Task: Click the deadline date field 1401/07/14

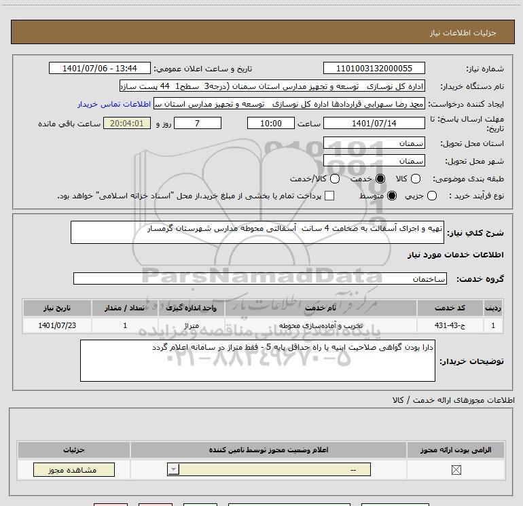Action: coord(374,123)
